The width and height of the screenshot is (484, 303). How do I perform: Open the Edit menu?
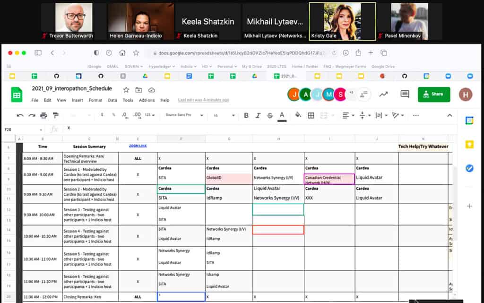pos(48,100)
